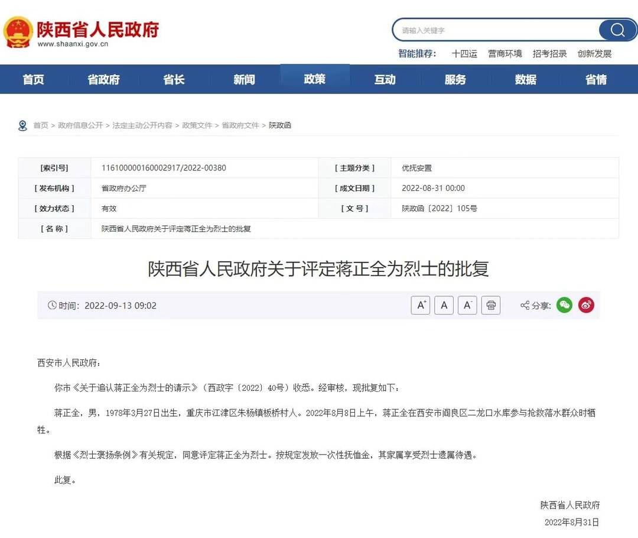The width and height of the screenshot is (638, 538).
Task: Share the article via the WeChat icon
Action: [x=564, y=305]
